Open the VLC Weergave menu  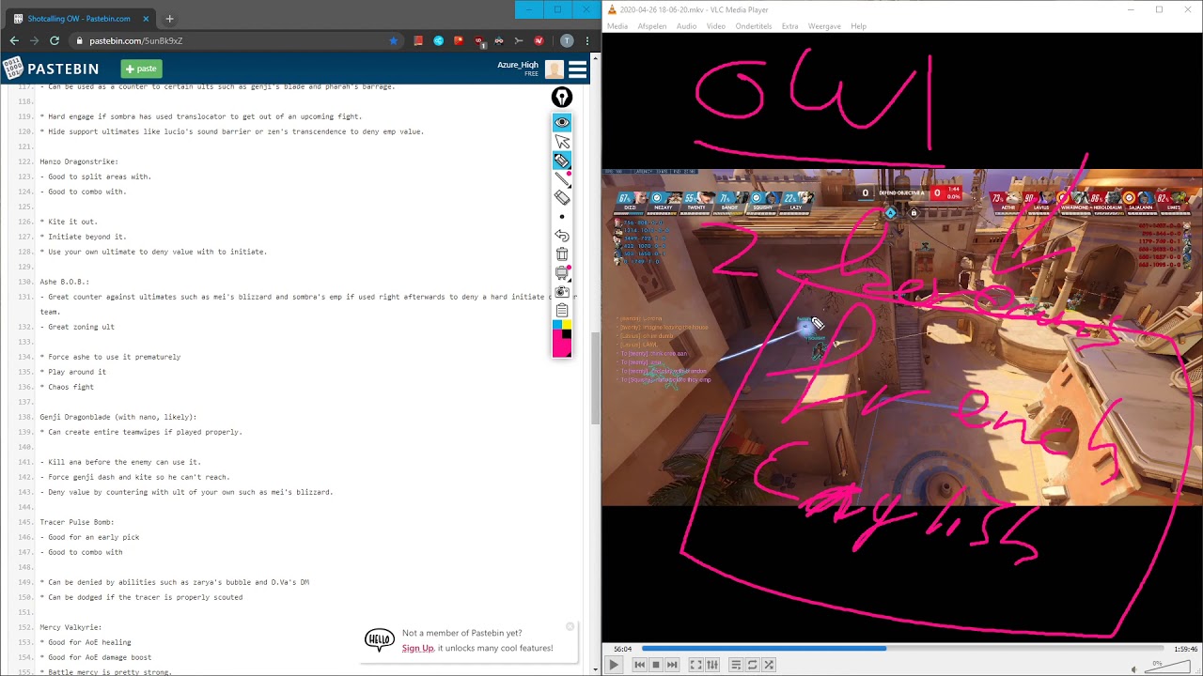(825, 26)
